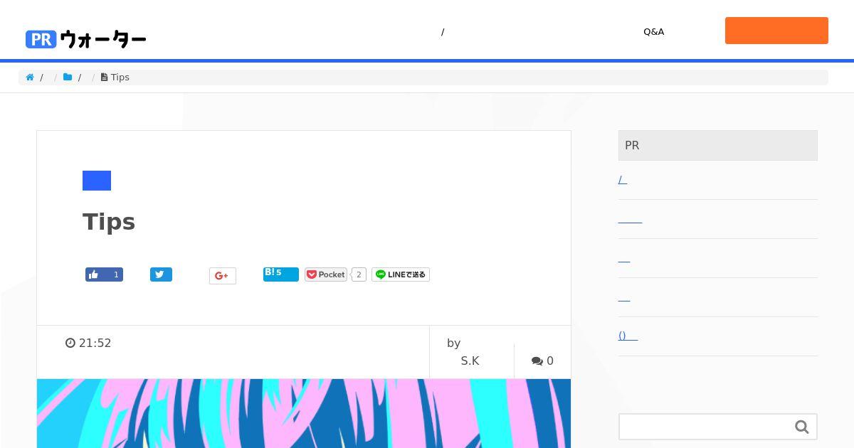Open the sidebar link containing parentheses
Viewport: 854px width, 448px height.
coord(628,336)
